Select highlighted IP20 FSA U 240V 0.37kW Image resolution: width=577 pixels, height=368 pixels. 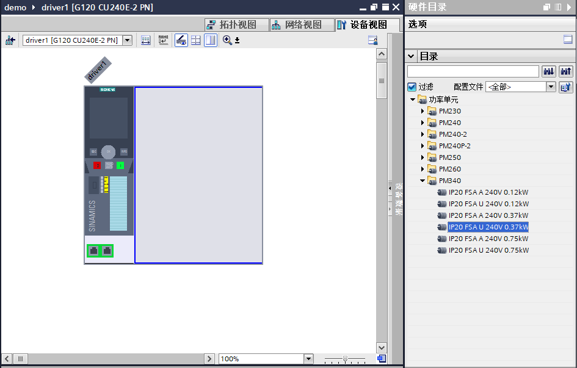coord(488,227)
